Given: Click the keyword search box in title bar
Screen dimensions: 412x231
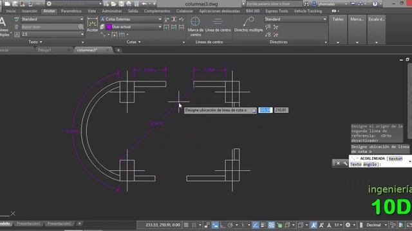Looking at the screenshot, I should [x=274, y=4].
